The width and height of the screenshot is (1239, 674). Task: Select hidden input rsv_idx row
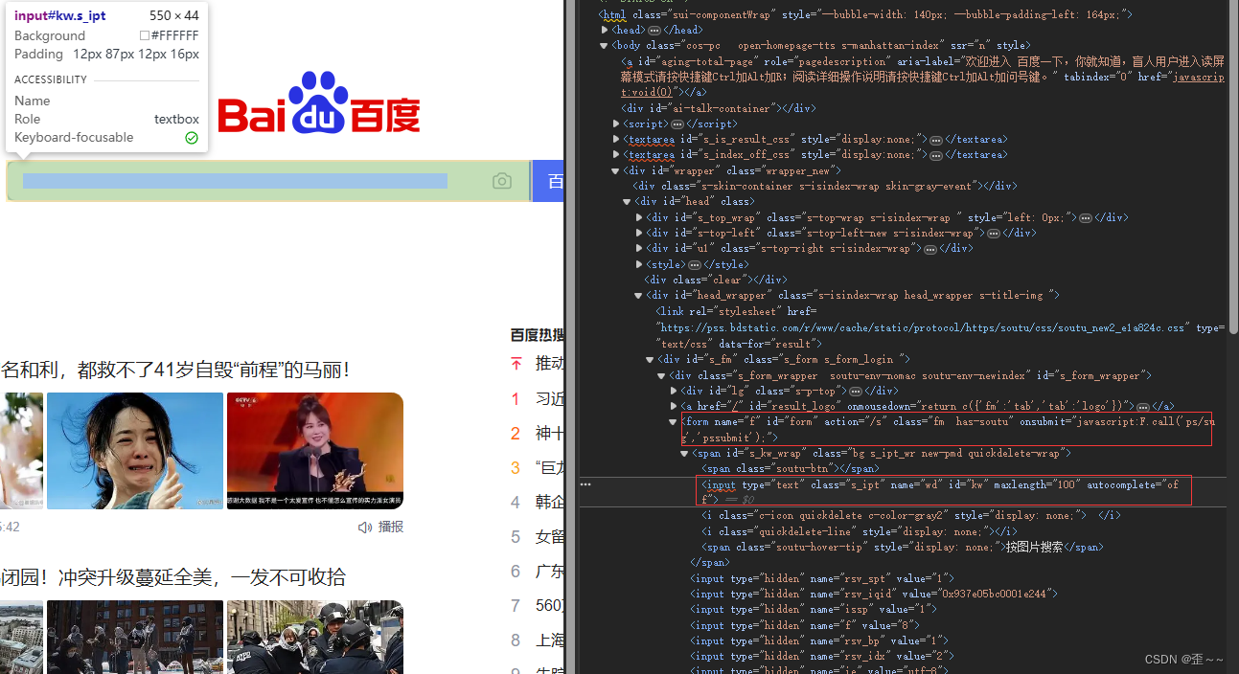[x=822, y=656]
